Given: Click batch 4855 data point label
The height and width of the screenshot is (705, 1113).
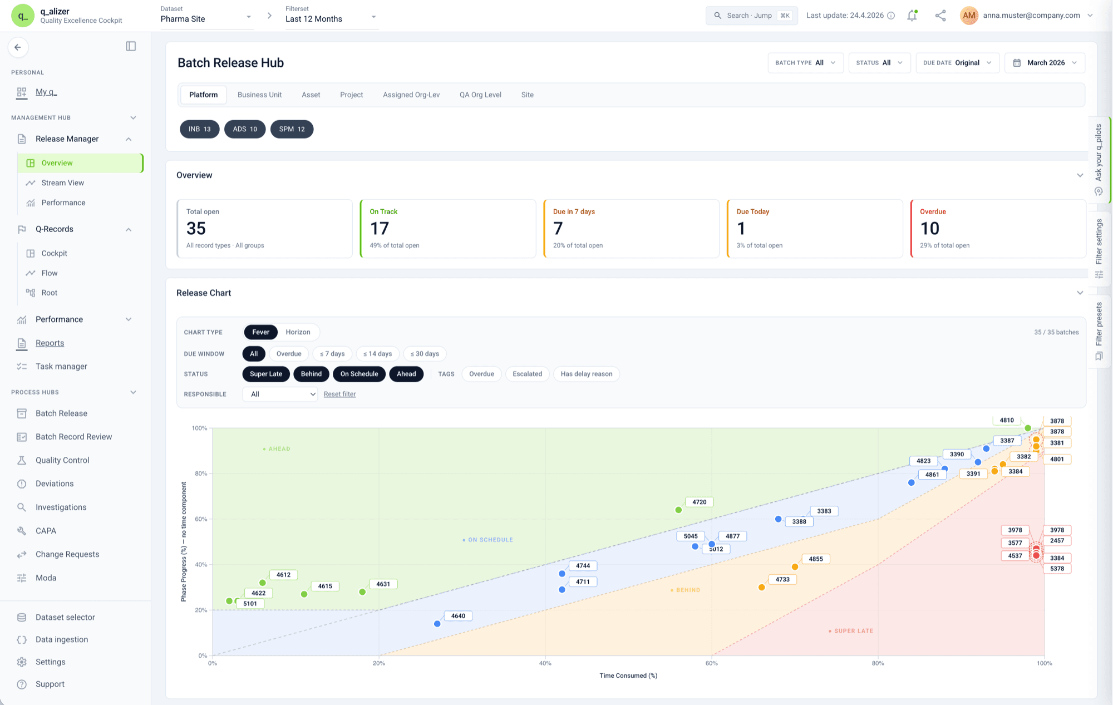Looking at the screenshot, I should click(816, 559).
